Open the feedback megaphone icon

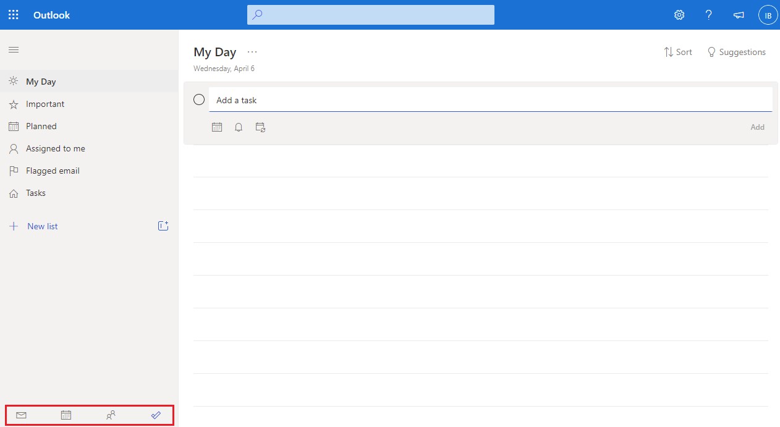point(739,15)
